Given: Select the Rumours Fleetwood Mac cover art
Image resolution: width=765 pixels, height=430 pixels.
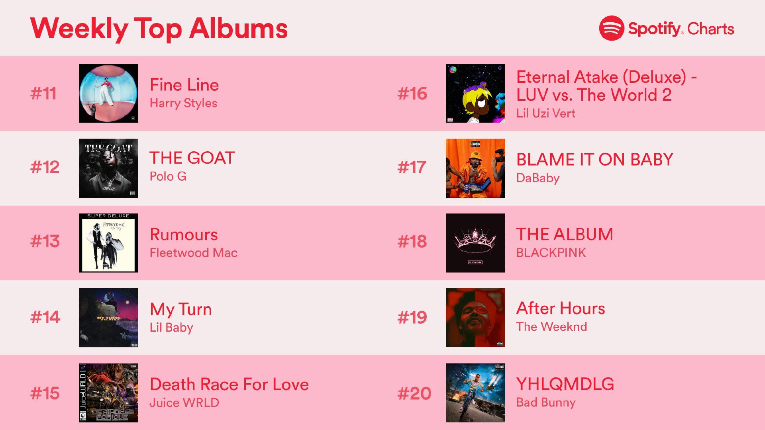Looking at the screenshot, I should coord(108,243).
